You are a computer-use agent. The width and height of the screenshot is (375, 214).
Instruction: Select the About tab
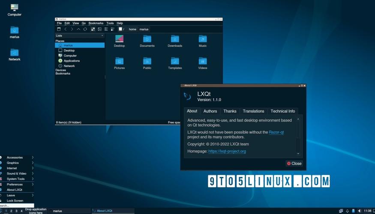tap(192, 111)
